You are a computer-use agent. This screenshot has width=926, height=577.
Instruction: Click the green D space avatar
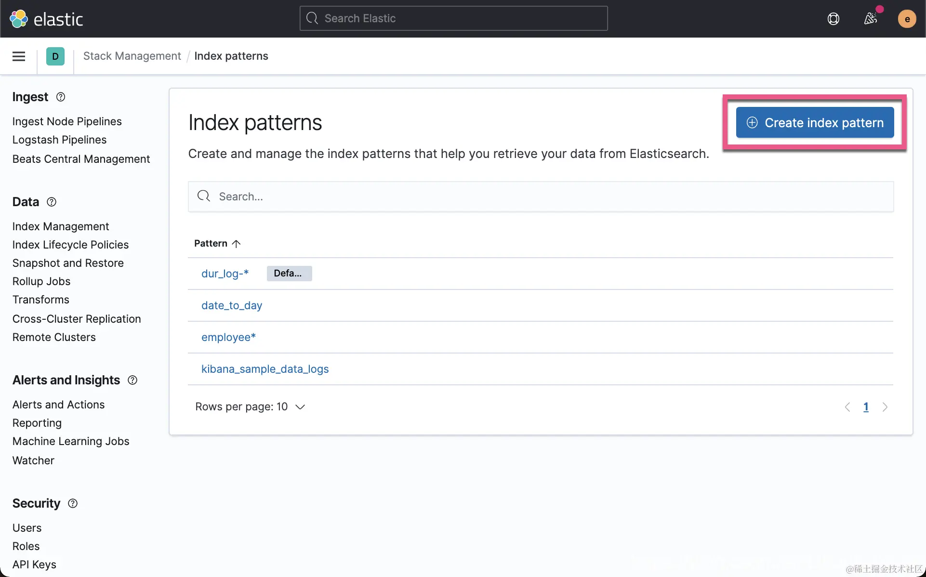point(55,56)
